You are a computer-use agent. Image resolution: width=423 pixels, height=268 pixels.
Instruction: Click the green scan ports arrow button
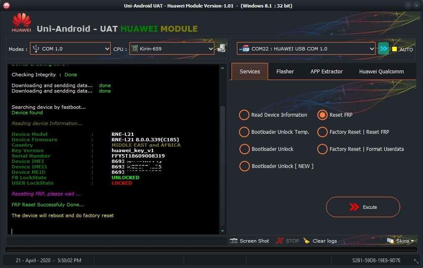[383, 49]
